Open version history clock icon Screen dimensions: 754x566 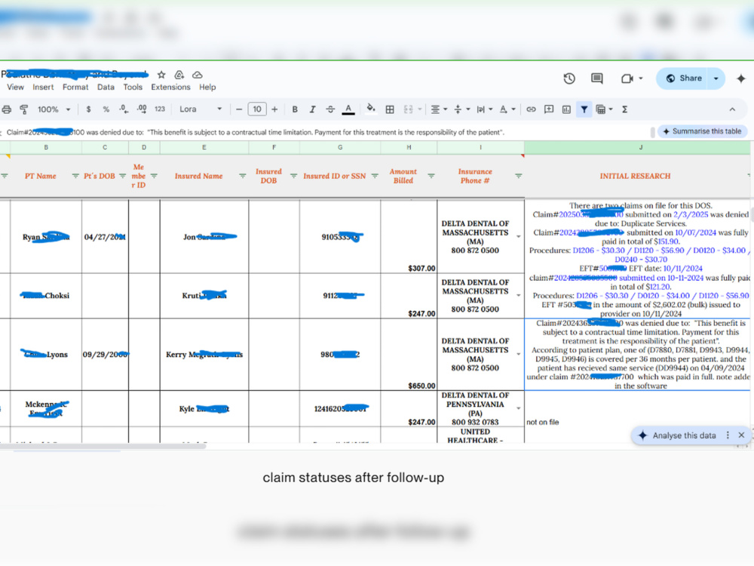(569, 78)
